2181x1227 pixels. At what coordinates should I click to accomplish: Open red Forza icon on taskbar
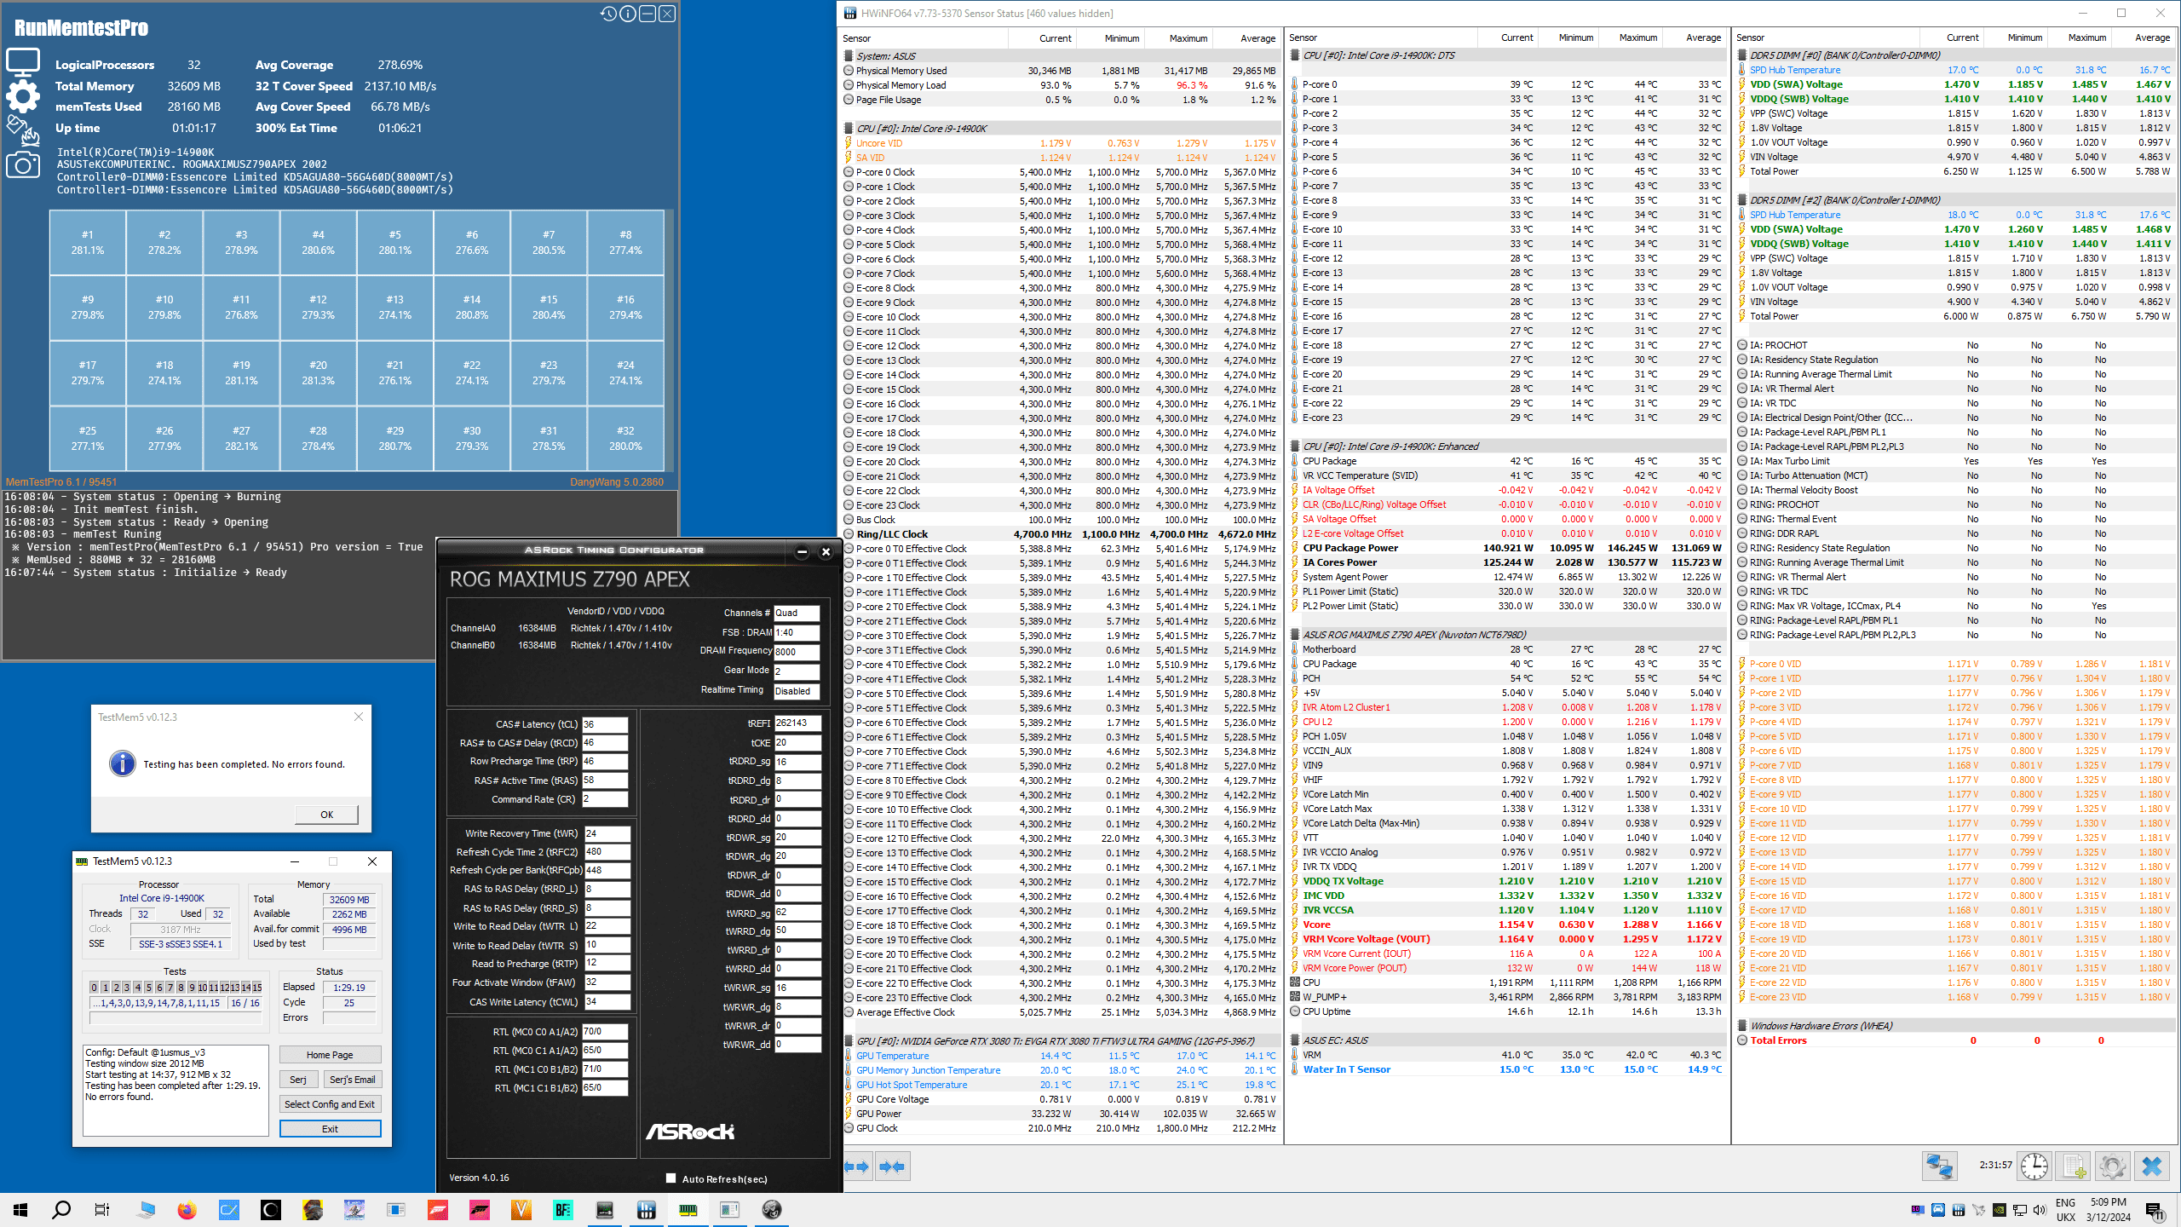click(437, 1210)
